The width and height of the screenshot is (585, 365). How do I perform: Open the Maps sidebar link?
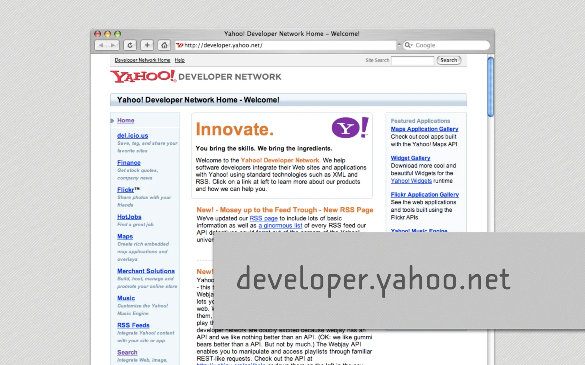[x=125, y=236]
